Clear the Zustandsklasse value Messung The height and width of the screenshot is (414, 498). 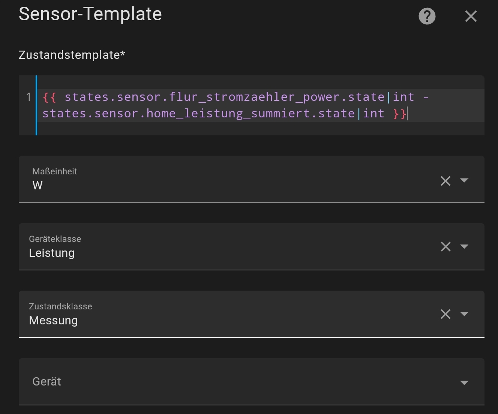click(x=445, y=314)
